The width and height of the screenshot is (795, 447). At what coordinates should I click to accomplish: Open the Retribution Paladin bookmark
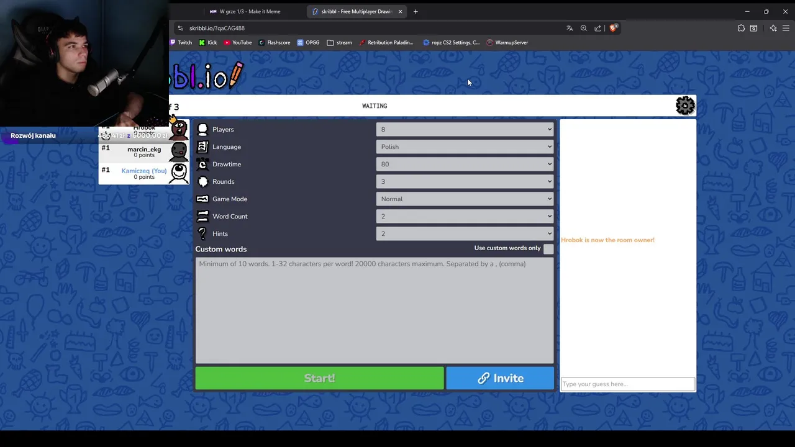[x=386, y=42]
